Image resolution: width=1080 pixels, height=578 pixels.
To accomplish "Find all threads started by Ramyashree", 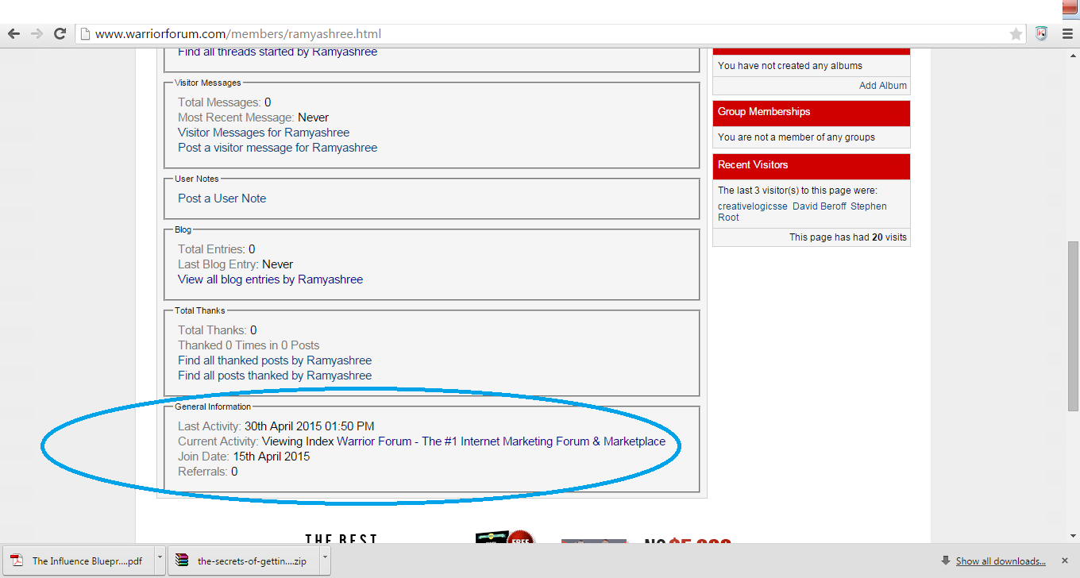I will [277, 52].
